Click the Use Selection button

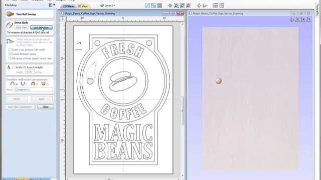pyautogui.click(x=41, y=27)
